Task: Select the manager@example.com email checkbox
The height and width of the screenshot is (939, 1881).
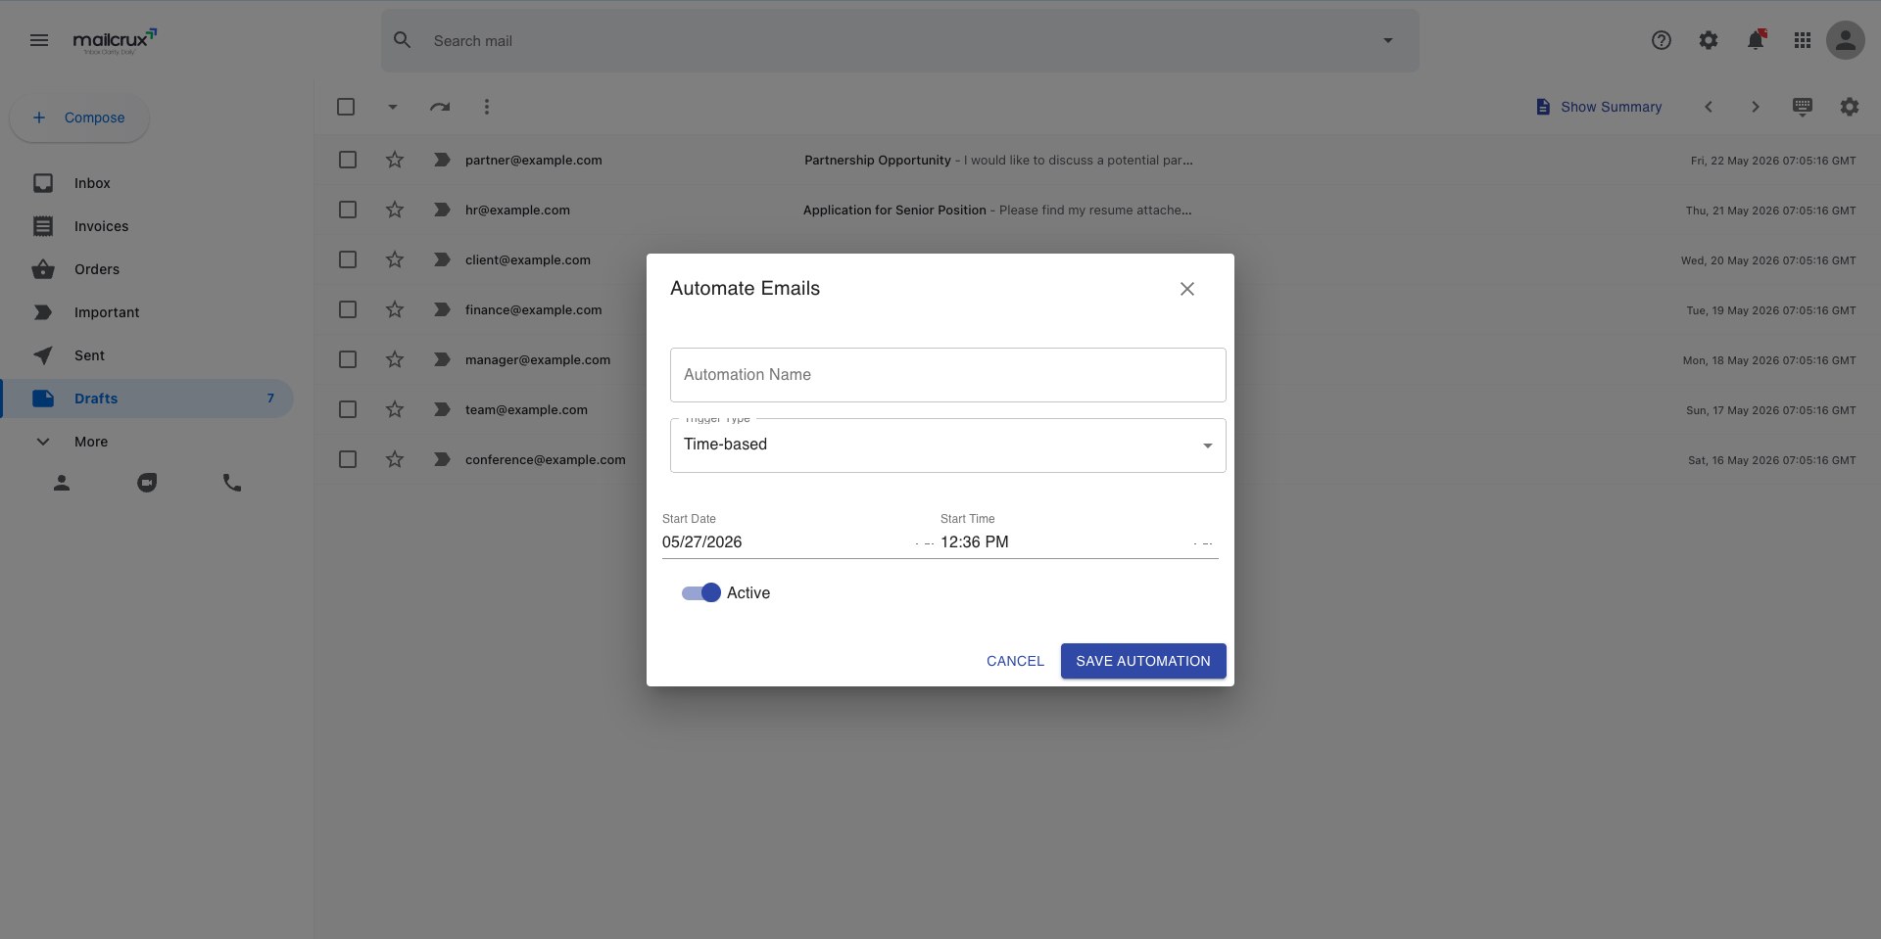Action: click(x=348, y=359)
